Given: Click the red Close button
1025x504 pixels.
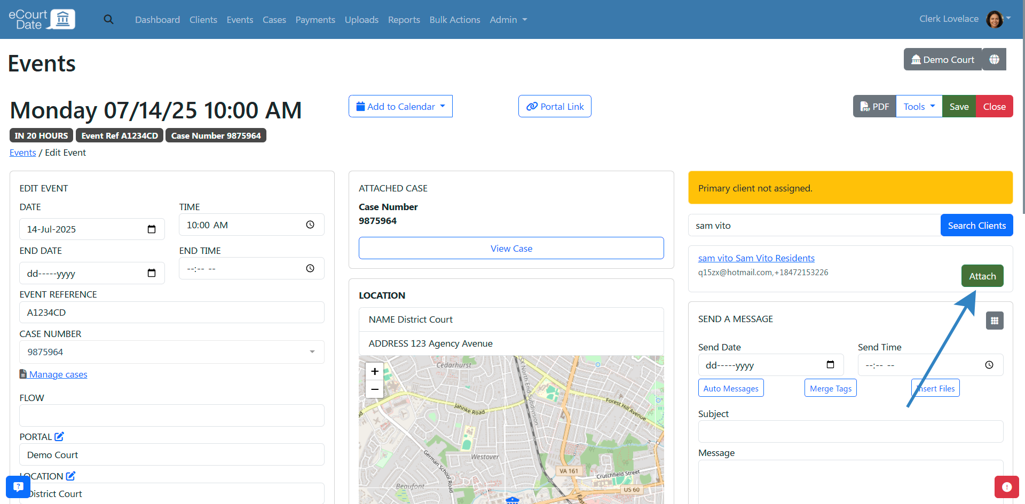Looking at the screenshot, I should [x=994, y=107].
